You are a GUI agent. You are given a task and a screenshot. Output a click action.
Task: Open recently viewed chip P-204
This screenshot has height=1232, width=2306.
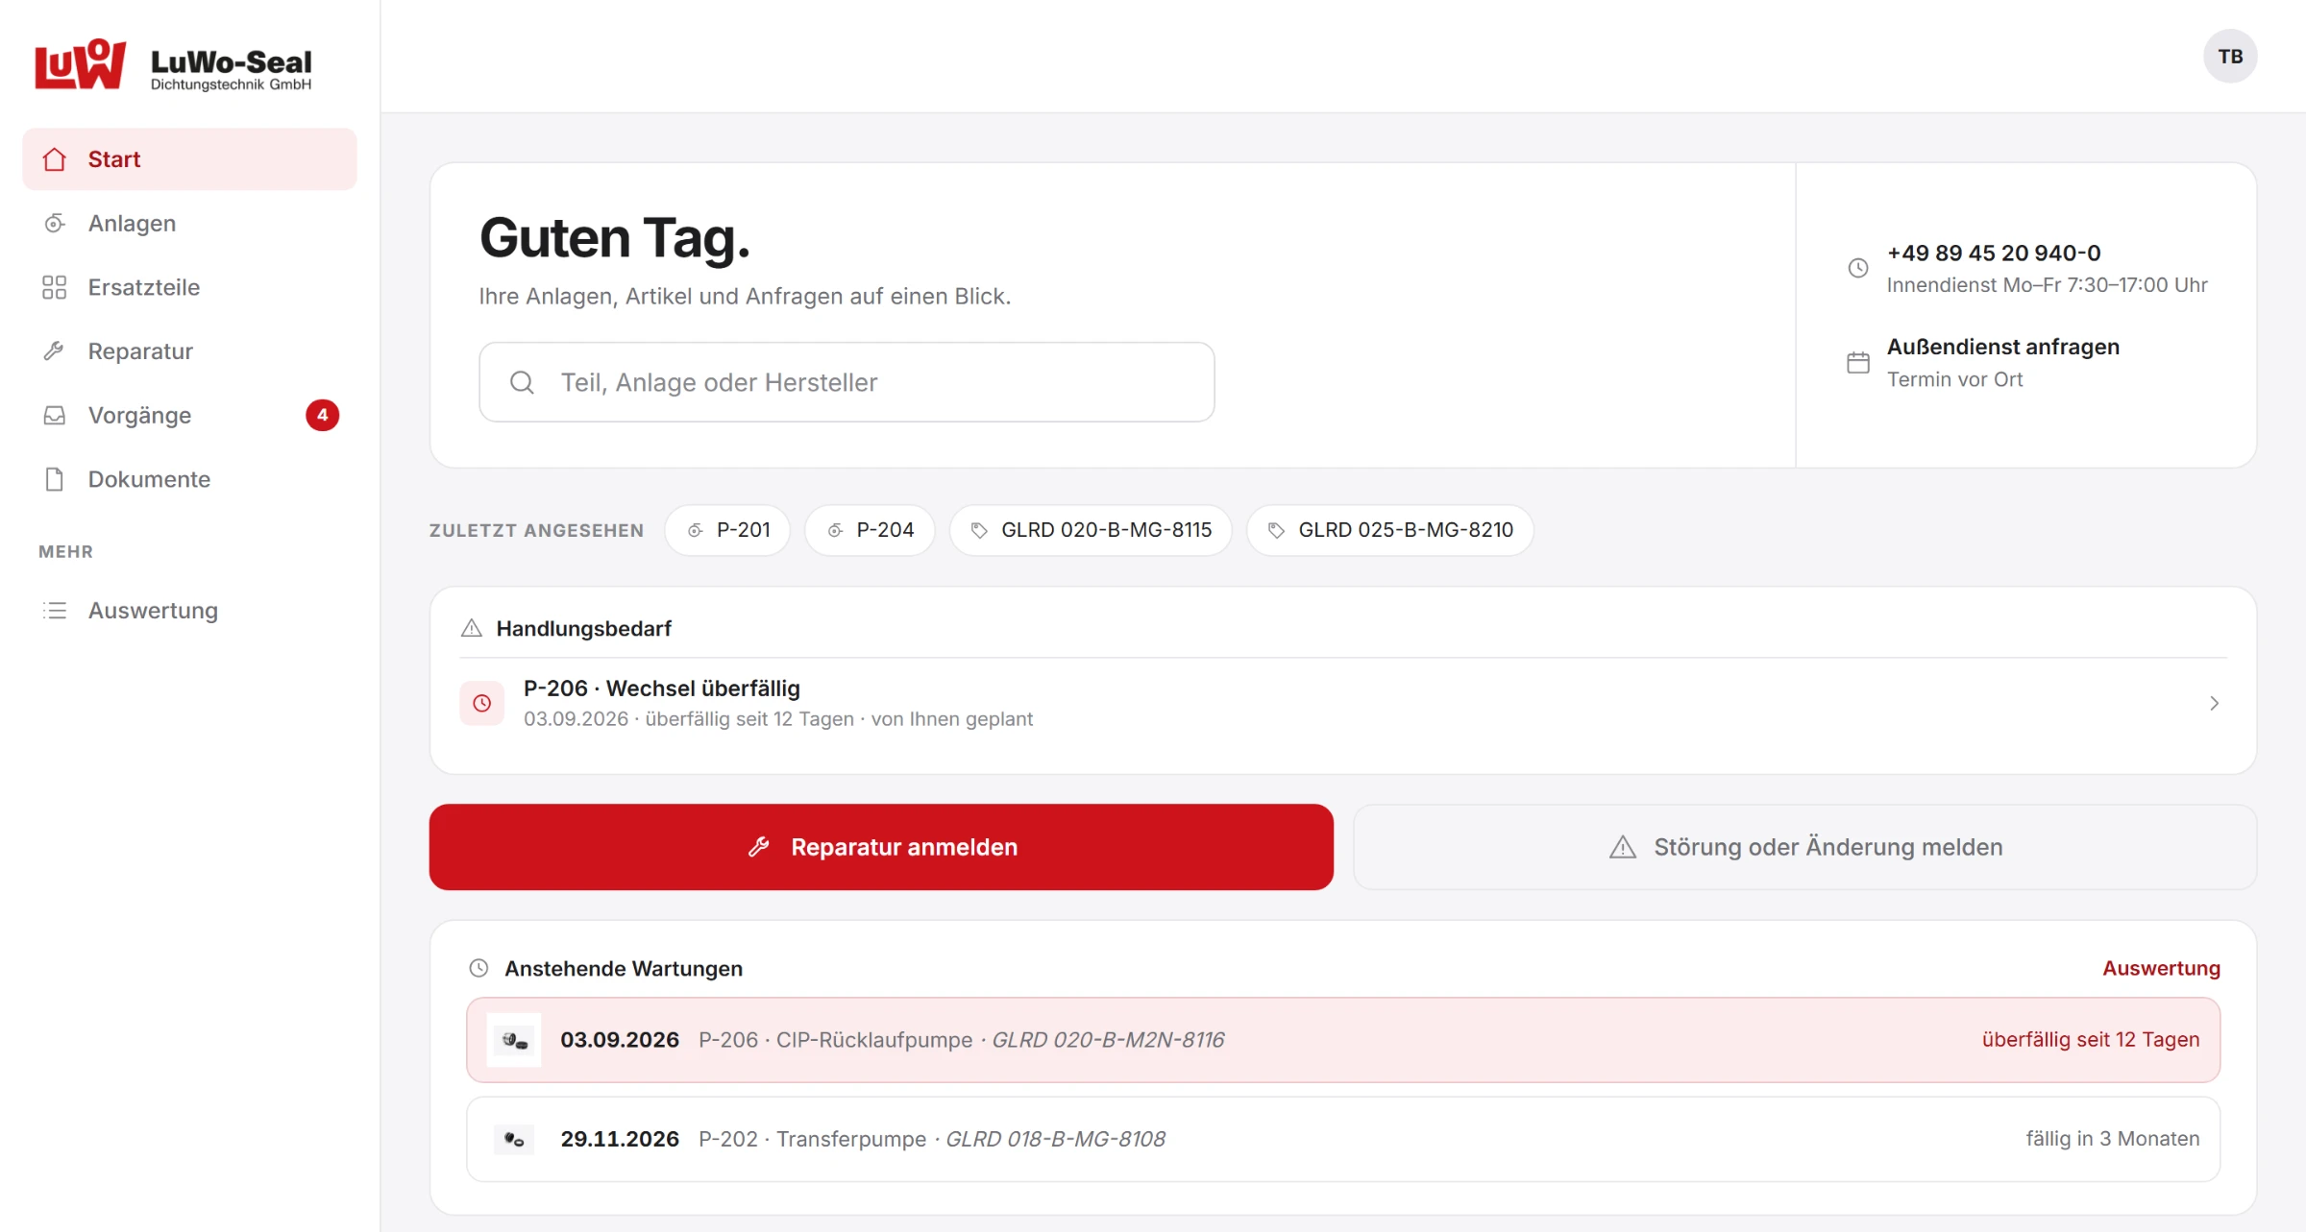pos(870,530)
